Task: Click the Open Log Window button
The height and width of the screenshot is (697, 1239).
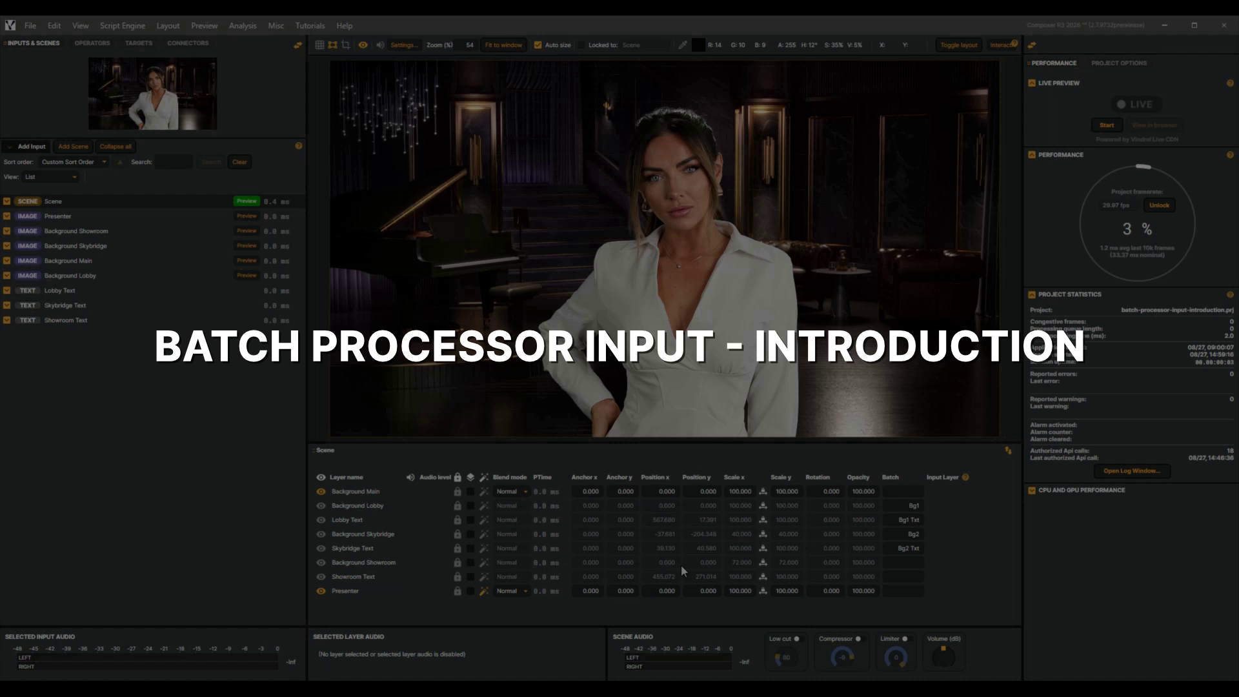Action: pos(1132,471)
